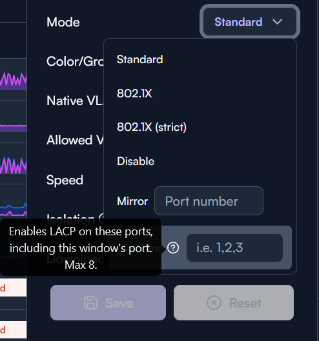Click the circled X icon on Reset
Viewport: 319px width, 341px height.
point(214,303)
